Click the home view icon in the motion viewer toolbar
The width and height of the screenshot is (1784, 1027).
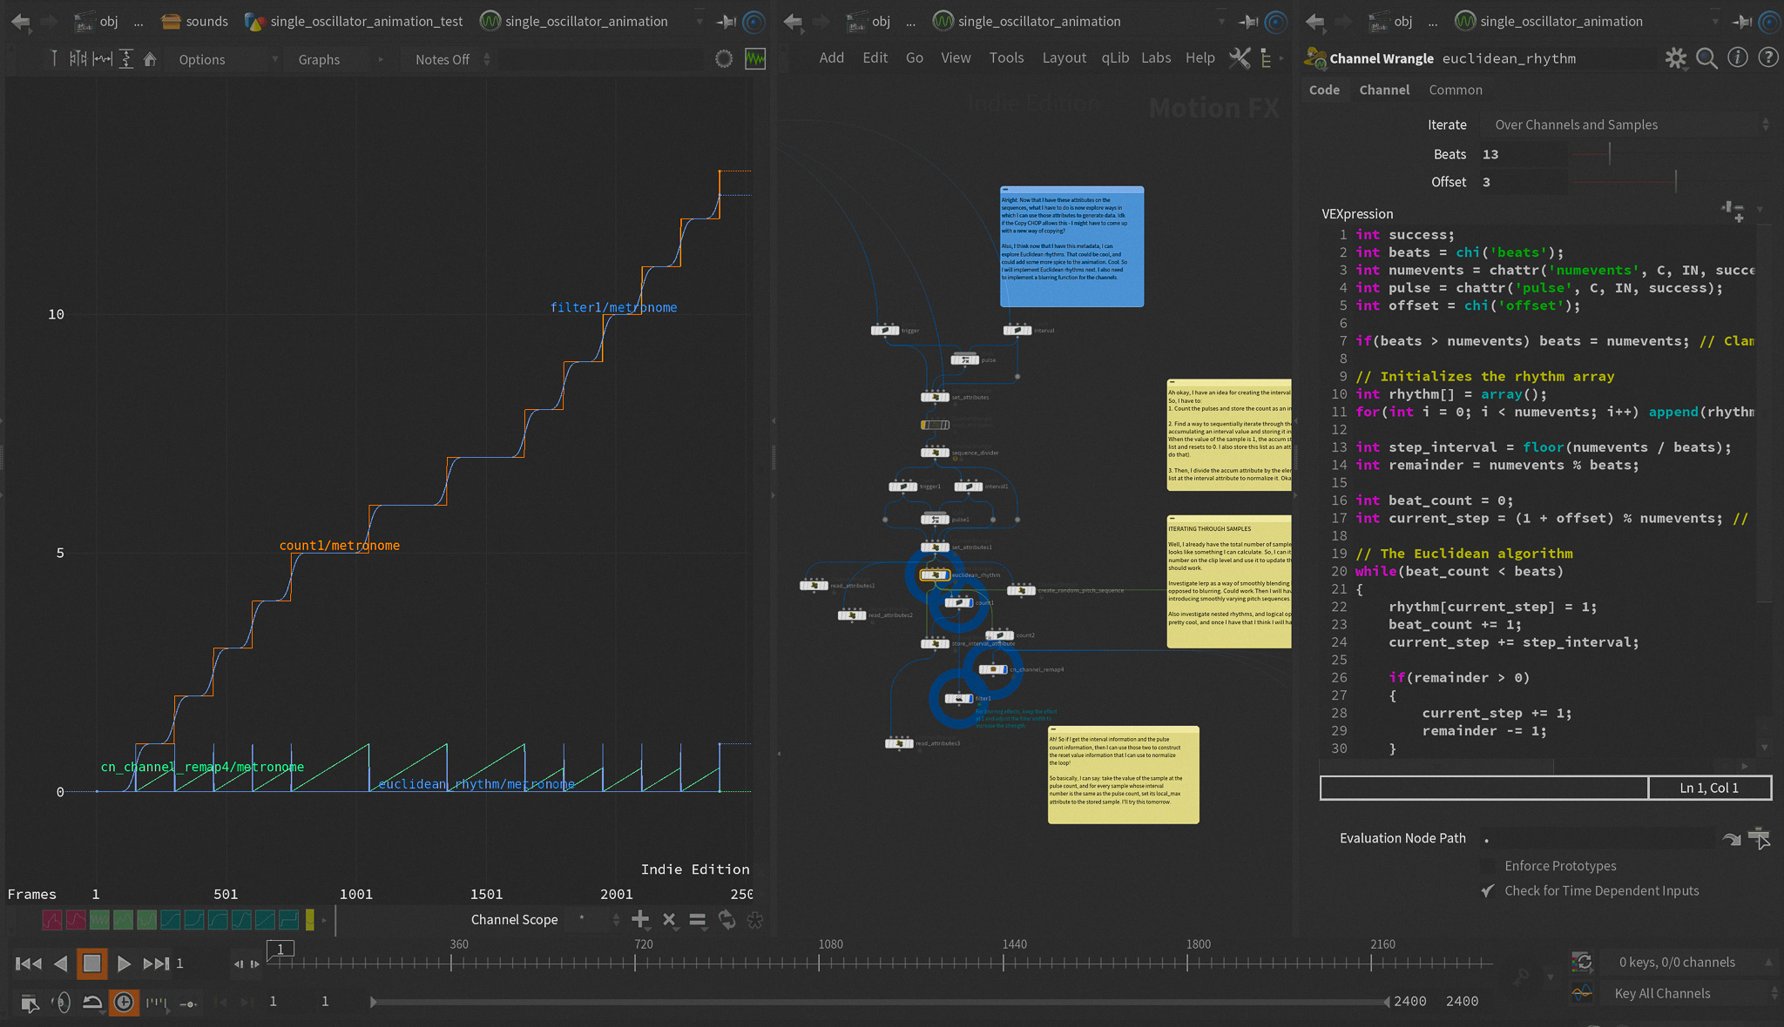tap(150, 59)
